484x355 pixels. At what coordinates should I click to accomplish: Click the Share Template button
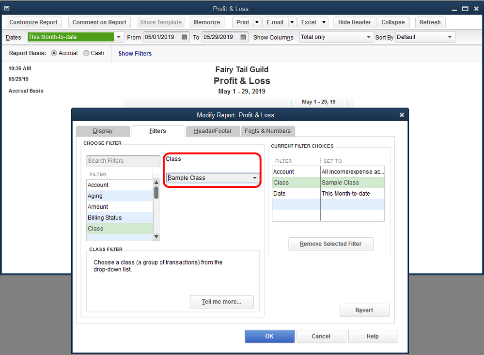[160, 22]
